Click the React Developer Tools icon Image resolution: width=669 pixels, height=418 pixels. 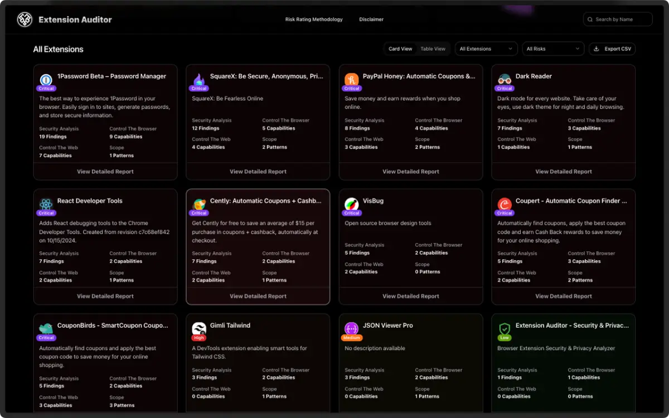click(x=46, y=204)
